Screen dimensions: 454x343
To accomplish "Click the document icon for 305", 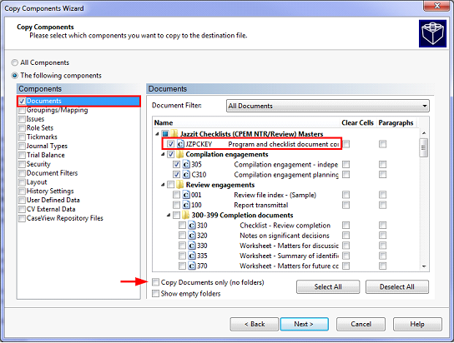I will pyautogui.click(x=186, y=165).
